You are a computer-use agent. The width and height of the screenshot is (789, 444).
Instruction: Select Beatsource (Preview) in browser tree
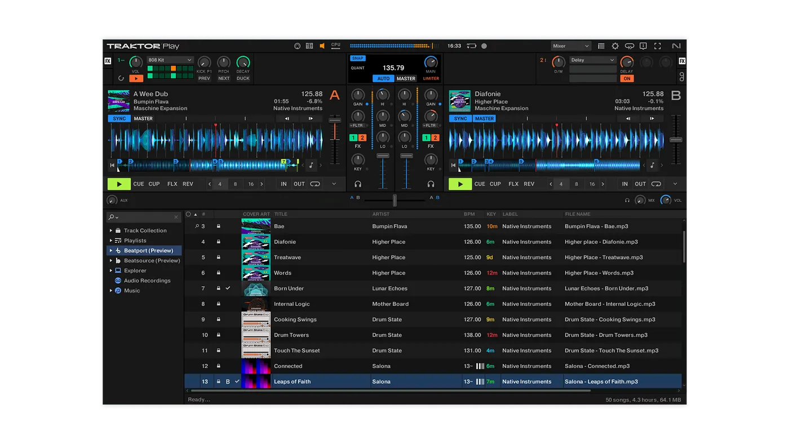(152, 260)
